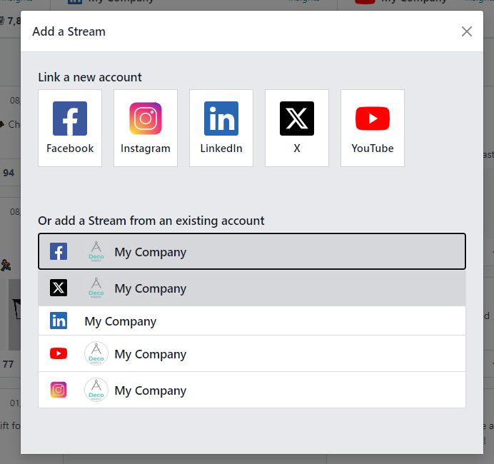The width and height of the screenshot is (494, 464).
Task: Click Deco avatar in Facebook account row
Action: tap(96, 251)
